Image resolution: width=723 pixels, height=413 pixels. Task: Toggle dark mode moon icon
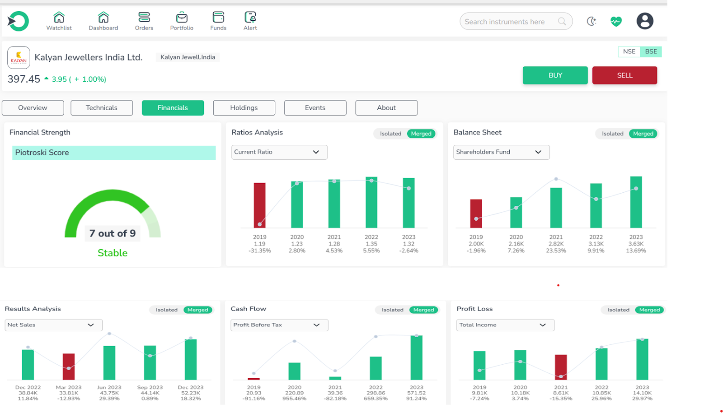click(x=592, y=21)
